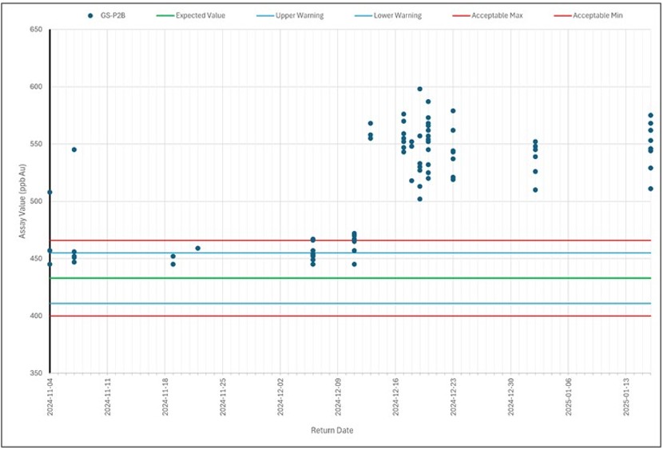The image size is (663, 450).
Task: Click the 650 label on the y-axis
Action: tap(35, 30)
